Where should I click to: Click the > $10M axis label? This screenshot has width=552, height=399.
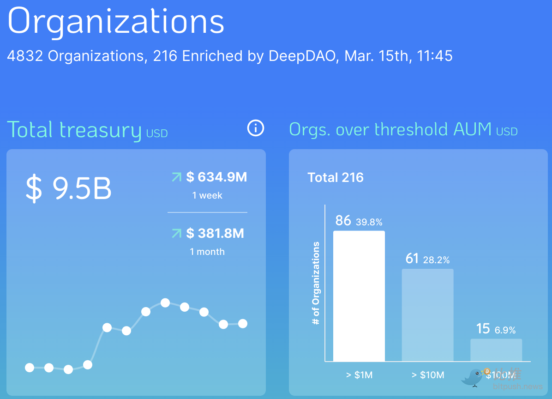tap(427, 375)
